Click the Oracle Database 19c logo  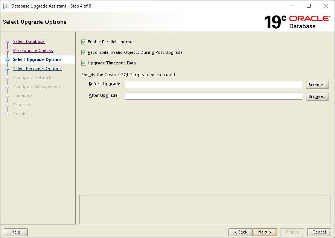[297, 21]
